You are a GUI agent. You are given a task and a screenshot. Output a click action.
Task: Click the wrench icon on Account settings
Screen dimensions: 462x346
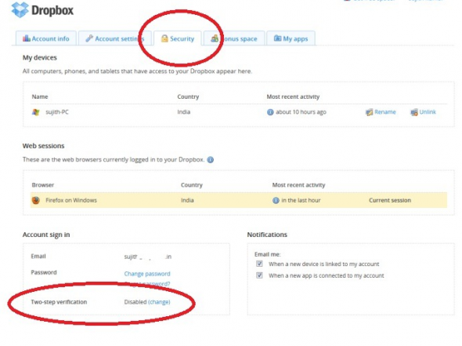point(89,38)
